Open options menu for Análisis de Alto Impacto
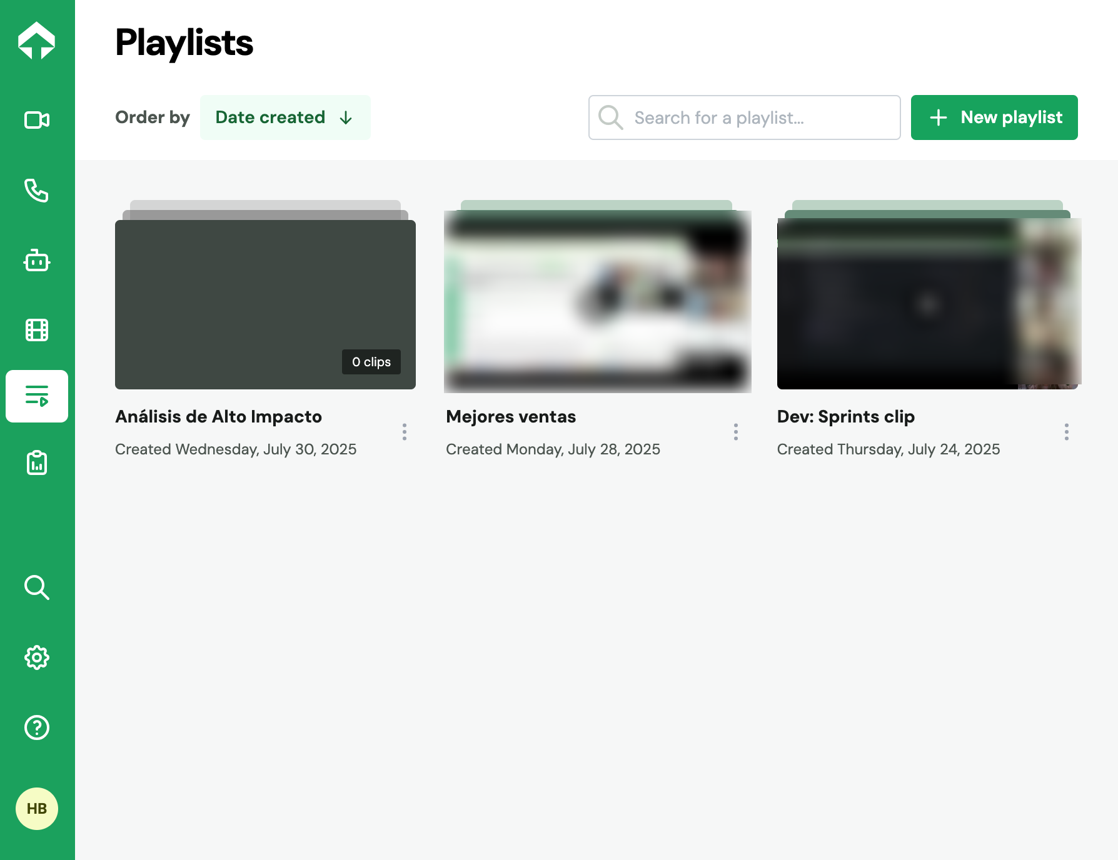This screenshot has height=860, width=1118. (x=405, y=432)
